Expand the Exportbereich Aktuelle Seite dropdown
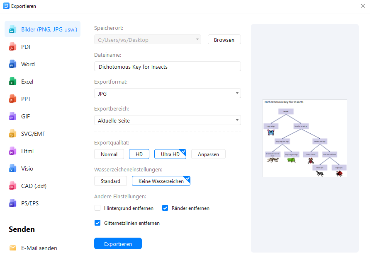The height and width of the screenshot is (260, 370). coord(167,120)
